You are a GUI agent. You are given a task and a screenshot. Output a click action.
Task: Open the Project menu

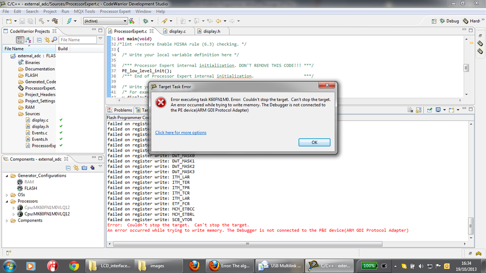point(50,12)
